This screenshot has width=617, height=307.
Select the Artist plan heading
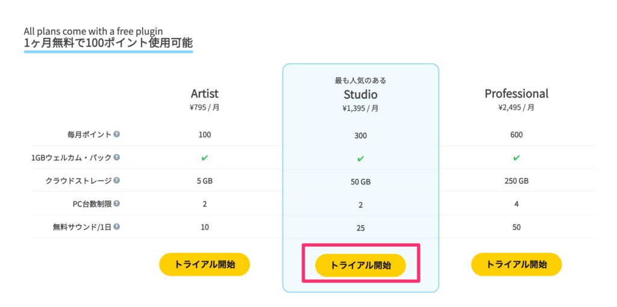click(204, 93)
